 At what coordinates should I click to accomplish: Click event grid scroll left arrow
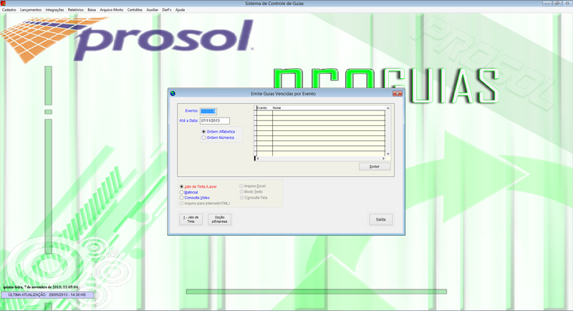(x=258, y=158)
